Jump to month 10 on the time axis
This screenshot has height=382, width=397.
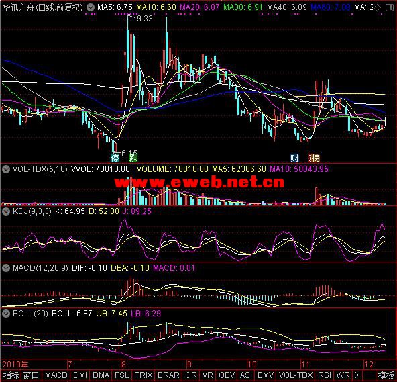coord(251,365)
